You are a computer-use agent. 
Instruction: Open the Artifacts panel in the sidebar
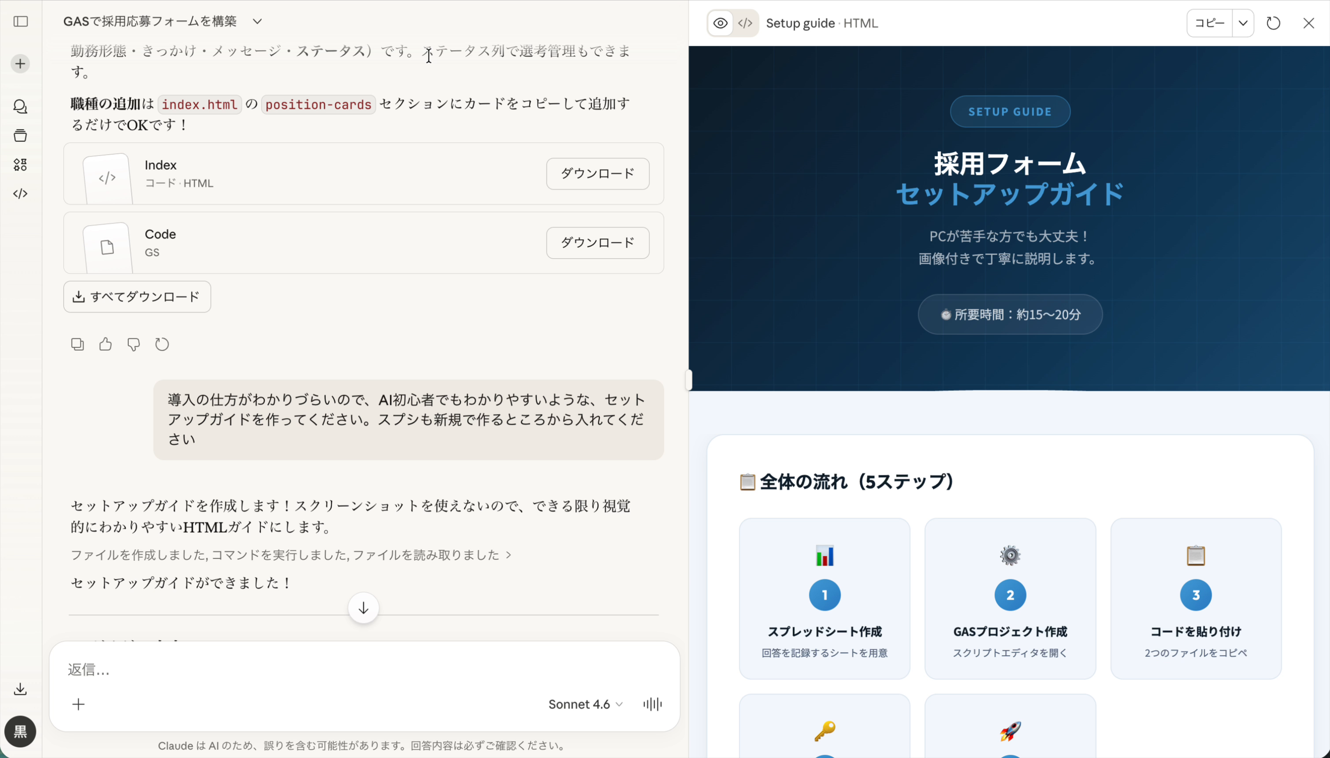click(x=20, y=164)
